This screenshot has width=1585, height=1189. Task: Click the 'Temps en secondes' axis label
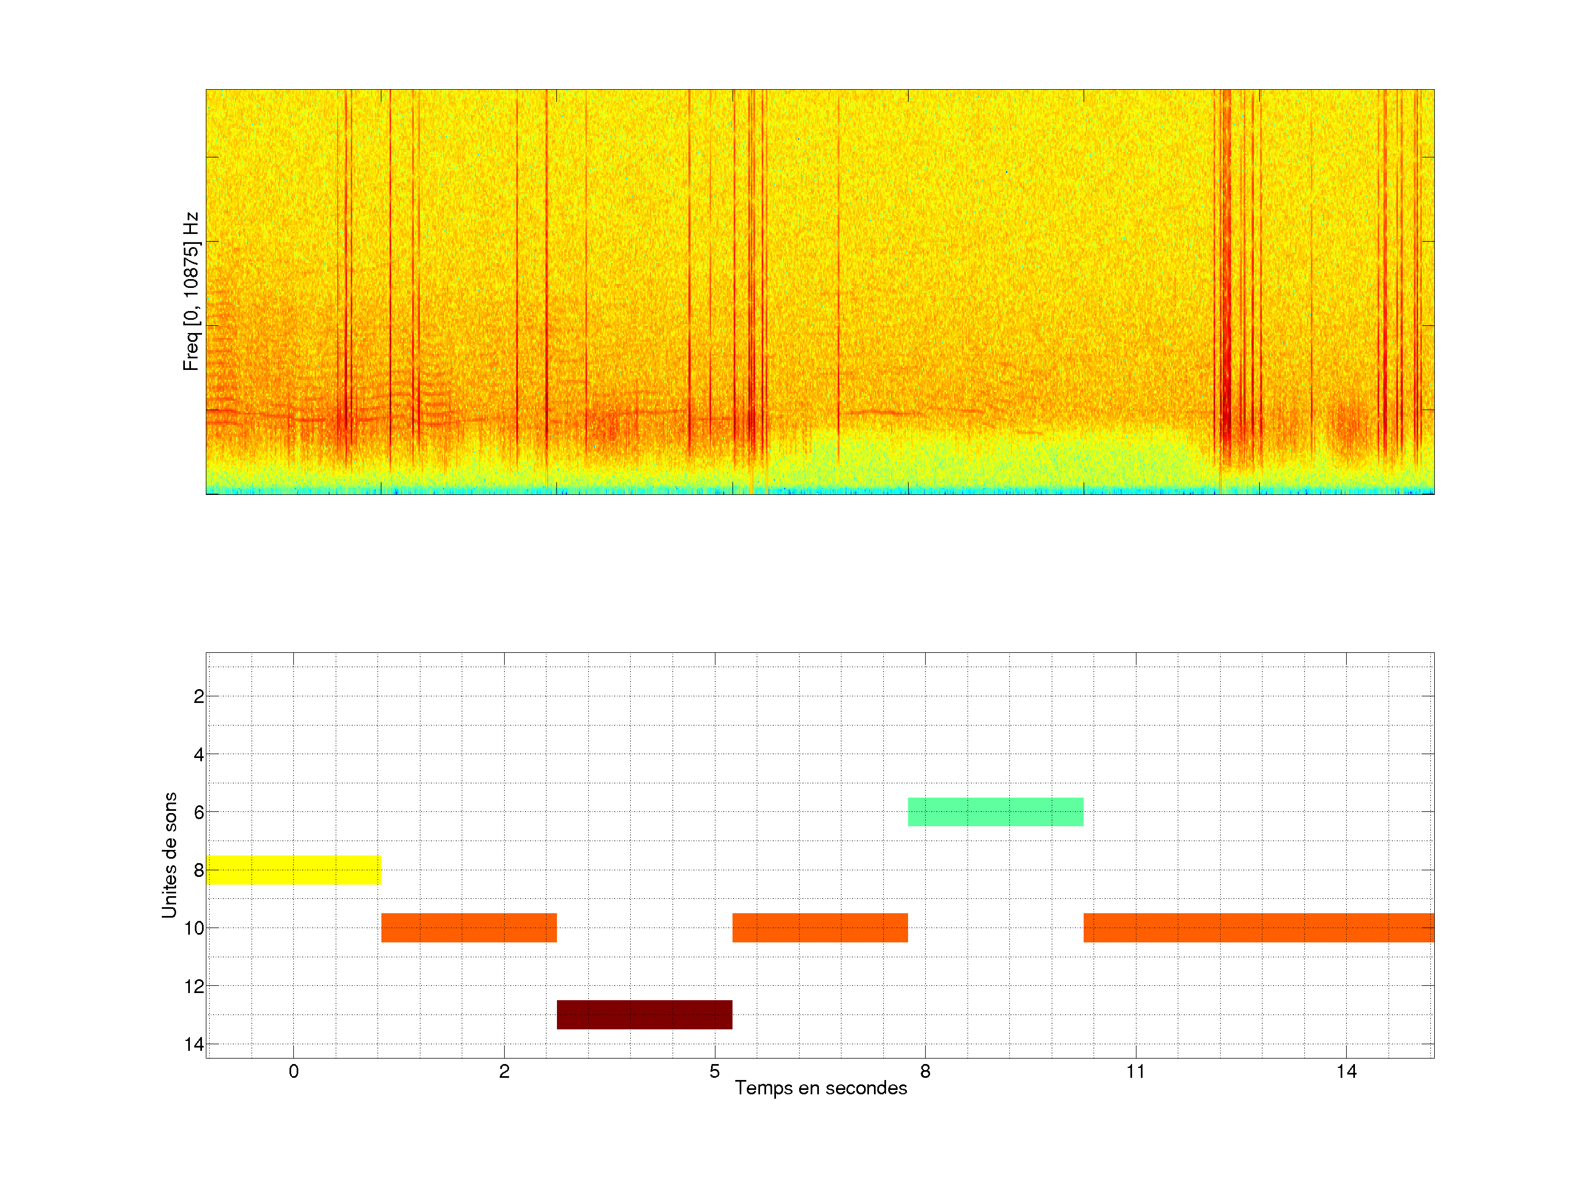tap(821, 1088)
